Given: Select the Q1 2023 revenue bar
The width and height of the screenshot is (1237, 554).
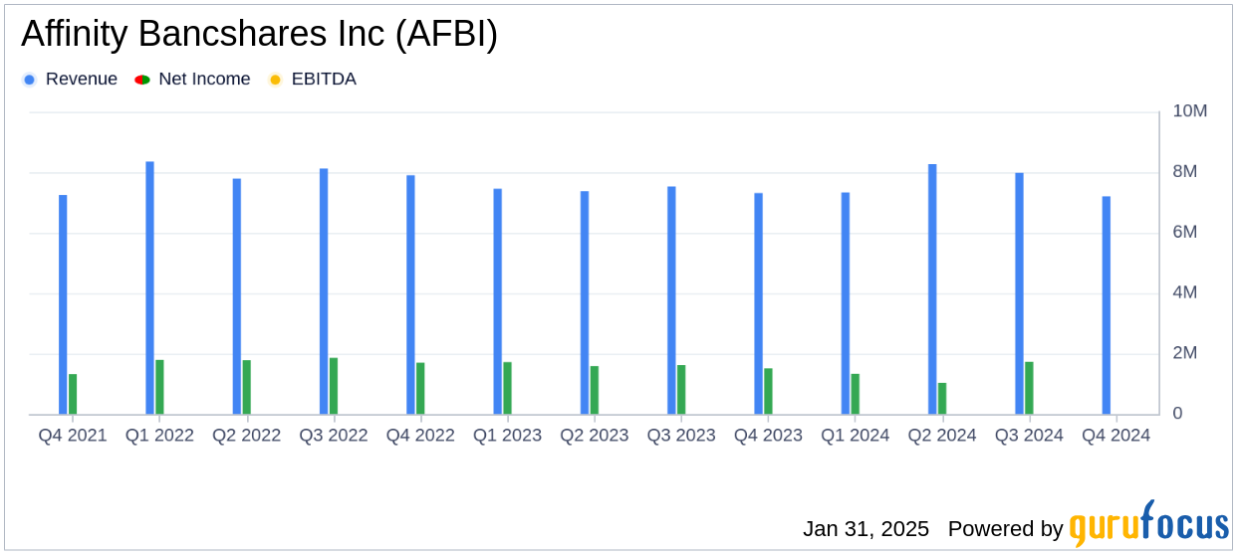Looking at the screenshot, I should pyautogui.click(x=498, y=301).
